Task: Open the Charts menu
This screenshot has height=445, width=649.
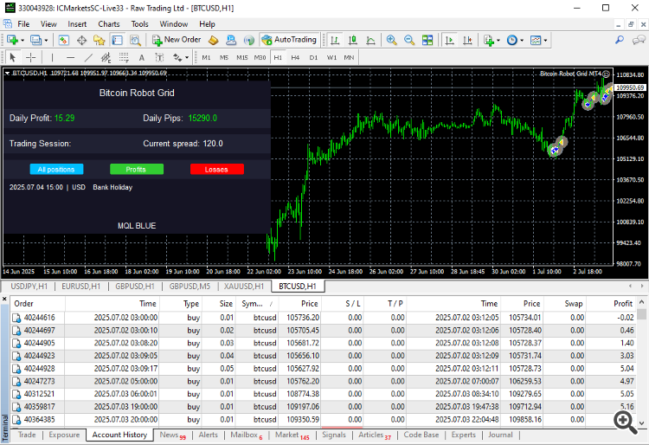Action: click(109, 24)
